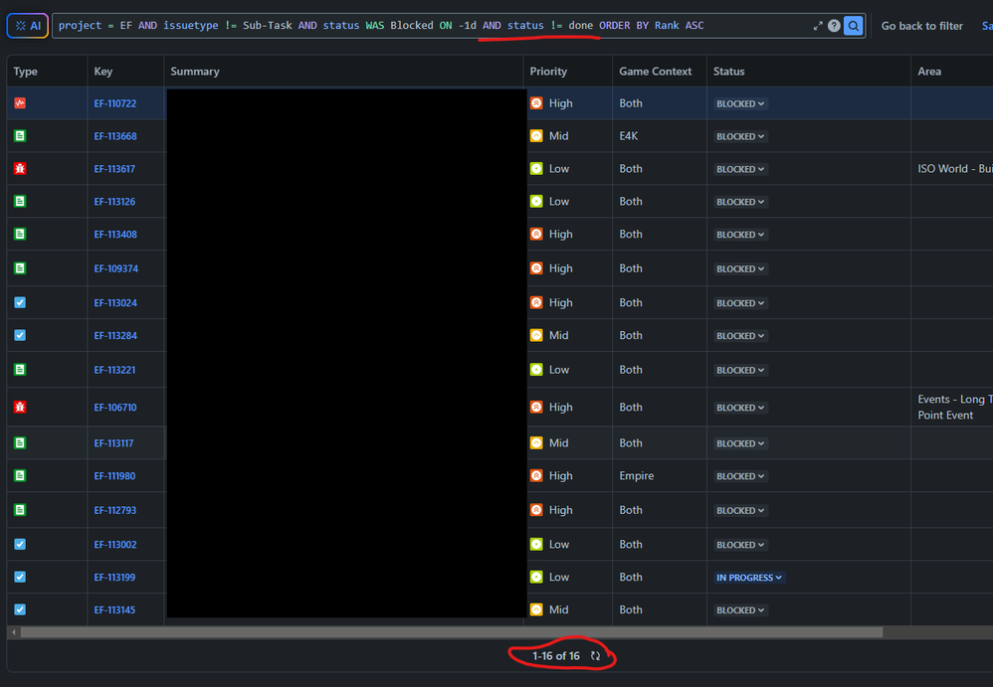Viewport: 993px width, 687px height.
Task: Click the JQL search magnifier button
Action: [854, 26]
